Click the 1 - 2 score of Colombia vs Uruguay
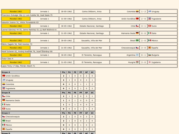The image size is (179, 134). (144, 12)
